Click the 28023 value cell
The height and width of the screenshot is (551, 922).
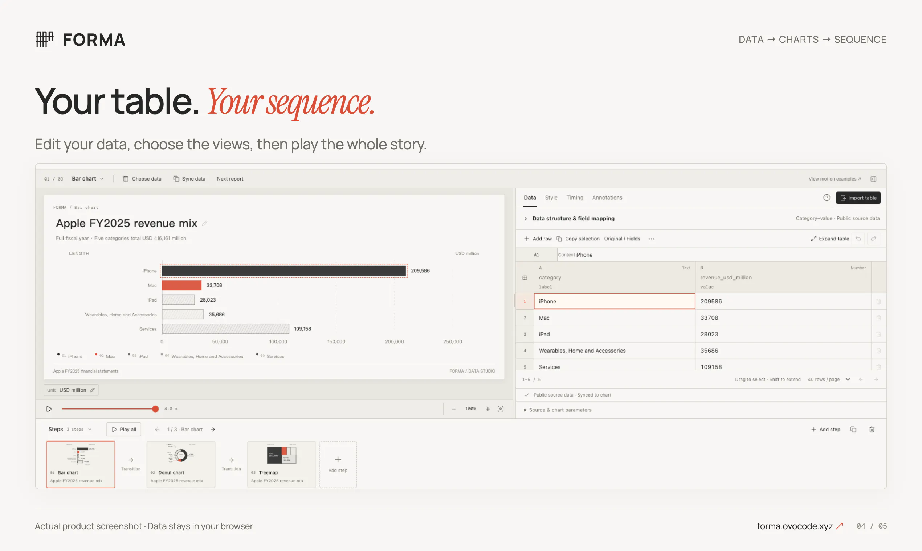tap(783, 334)
